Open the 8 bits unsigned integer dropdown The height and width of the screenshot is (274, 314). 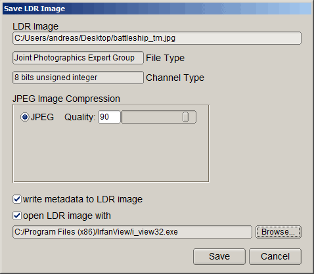click(78, 78)
